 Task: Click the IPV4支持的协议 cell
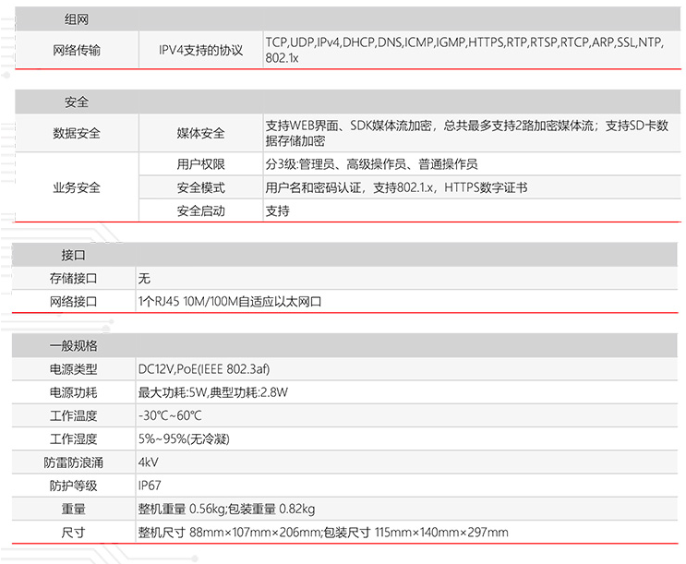point(200,50)
